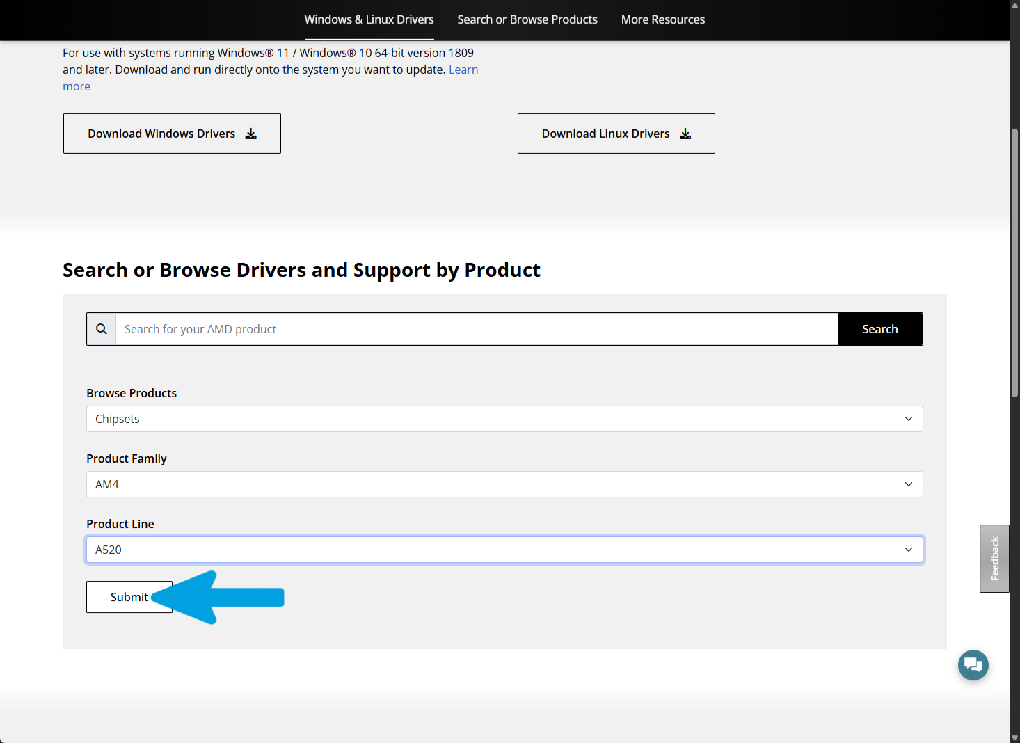Expand the Product Line A520 dropdown
Image resolution: width=1020 pixels, height=743 pixels.
point(504,550)
